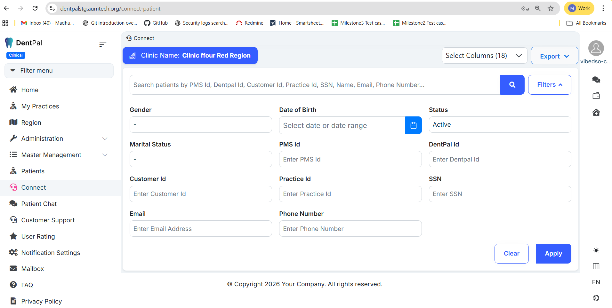The image size is (612, 308).
Task: Click the Clear filters button
Action: [x=511, y=254]
